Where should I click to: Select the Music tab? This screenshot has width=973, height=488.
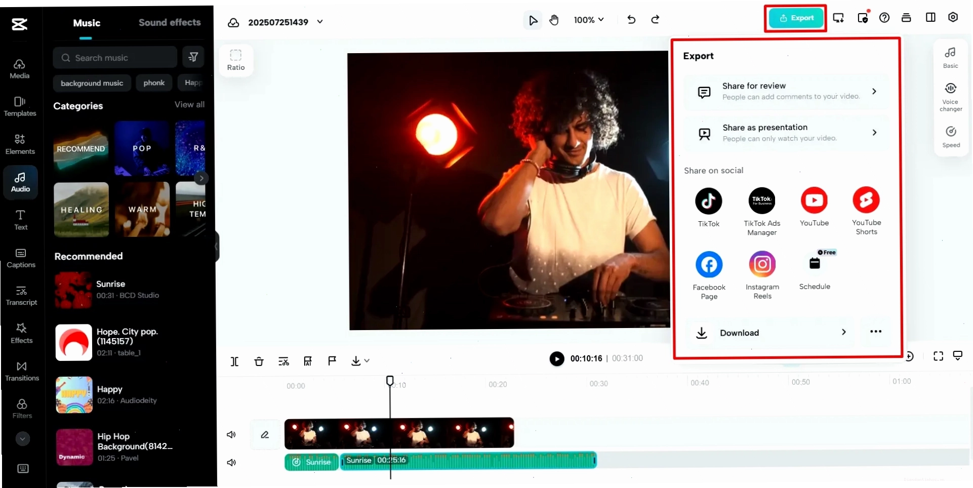click(x=87, y=23)
